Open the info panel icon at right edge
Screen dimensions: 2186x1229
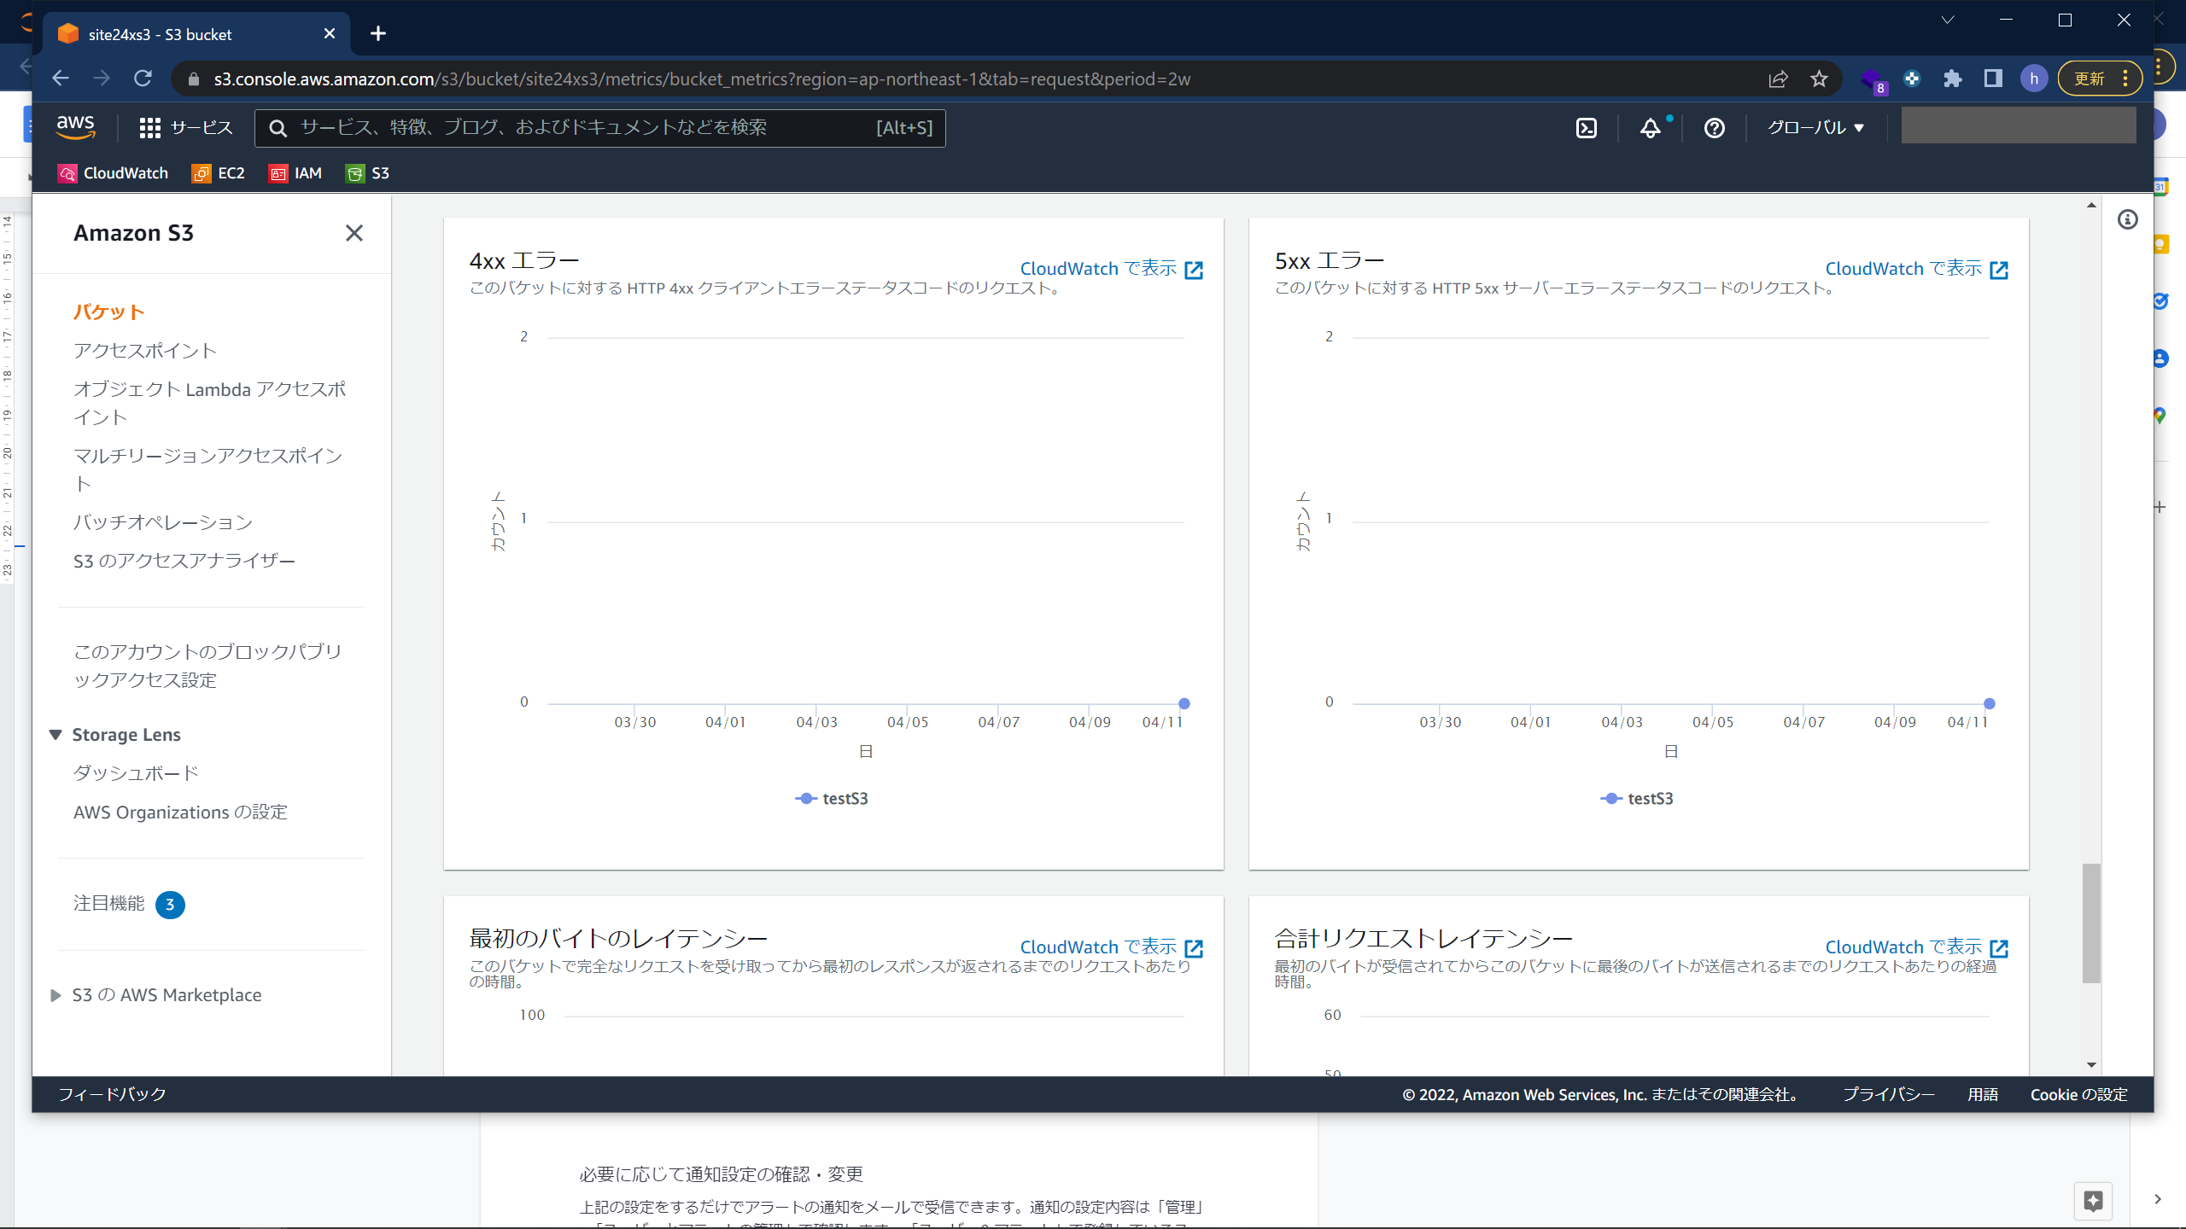[2127, 220]
